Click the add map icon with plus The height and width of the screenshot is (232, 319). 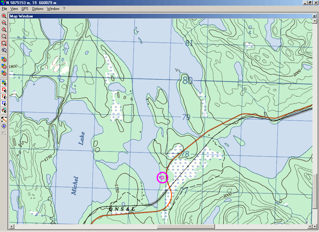[4, 60]
